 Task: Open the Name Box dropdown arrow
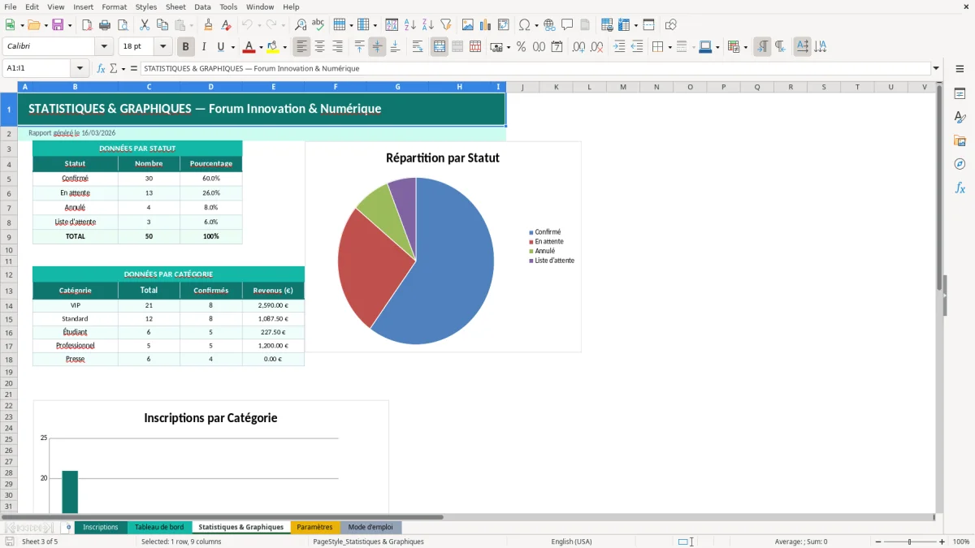pos(80,69)
